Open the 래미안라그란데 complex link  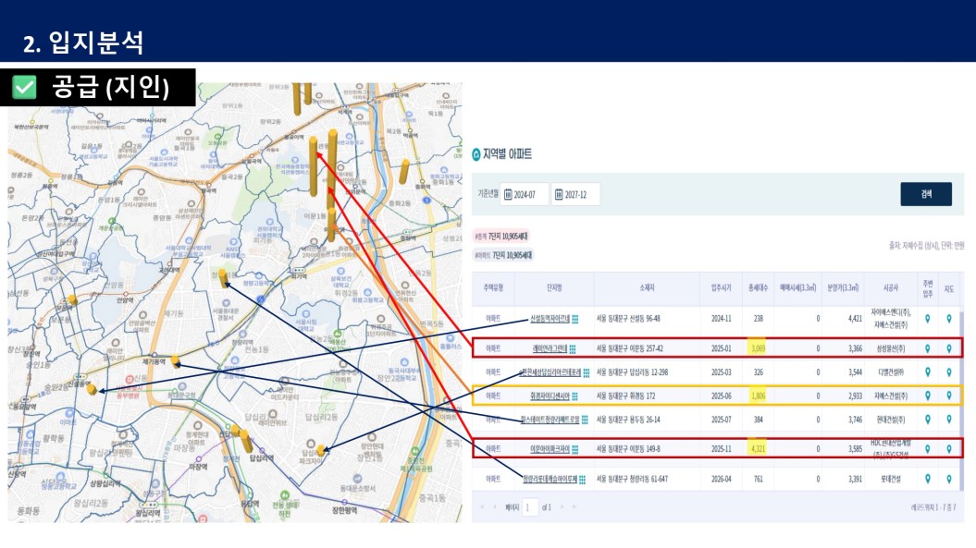550,349
